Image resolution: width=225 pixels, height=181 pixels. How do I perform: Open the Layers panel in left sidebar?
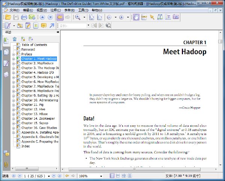[x=6, y=74]
